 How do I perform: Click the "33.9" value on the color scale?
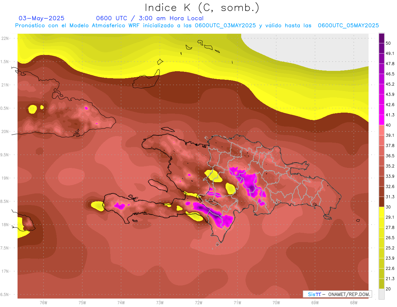[x=390, y=176]
